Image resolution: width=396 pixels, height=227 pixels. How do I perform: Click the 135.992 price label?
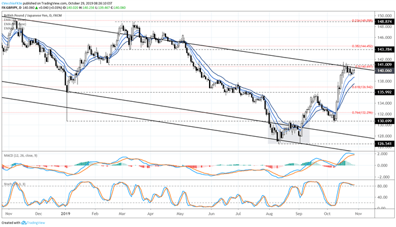coord(384,93)
